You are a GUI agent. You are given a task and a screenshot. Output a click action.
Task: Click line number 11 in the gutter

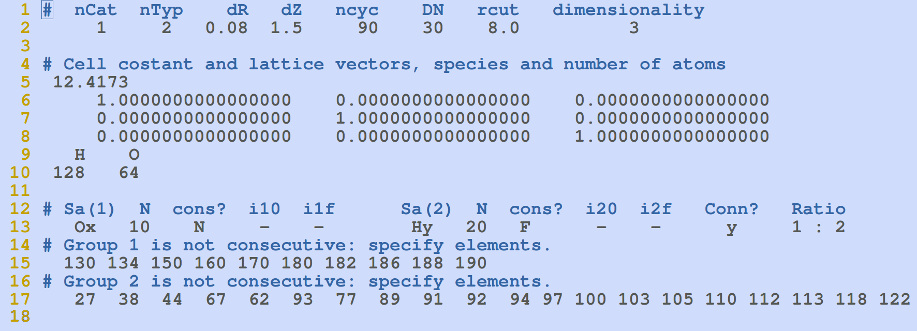pos(20,191)
